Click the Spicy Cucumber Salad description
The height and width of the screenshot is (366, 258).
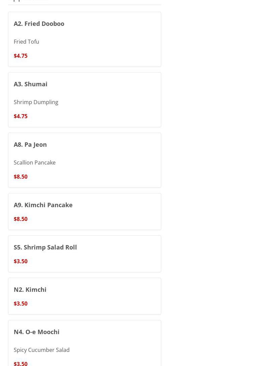42,350
